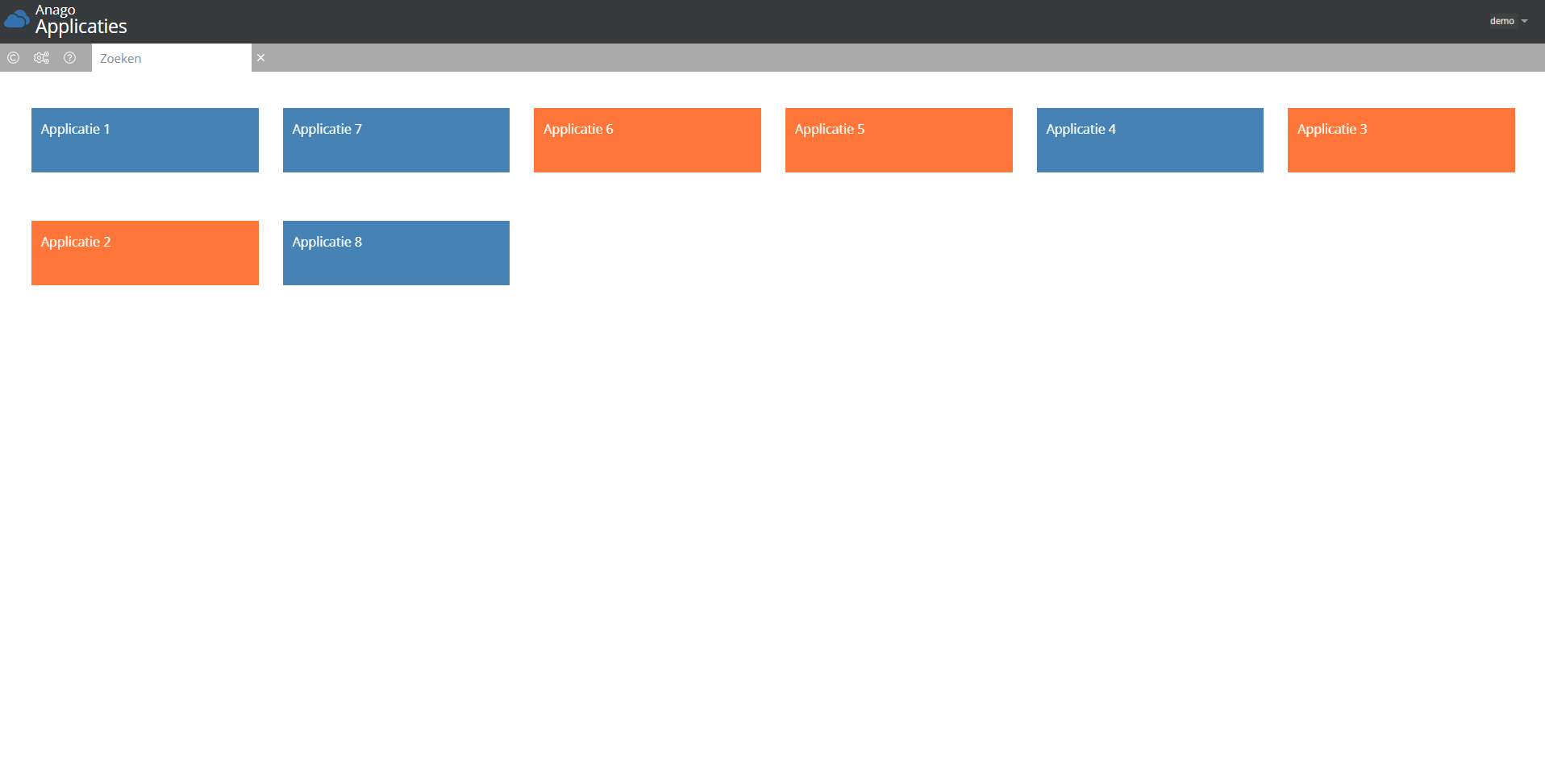Click the Applicatie 8 text label

327,242
